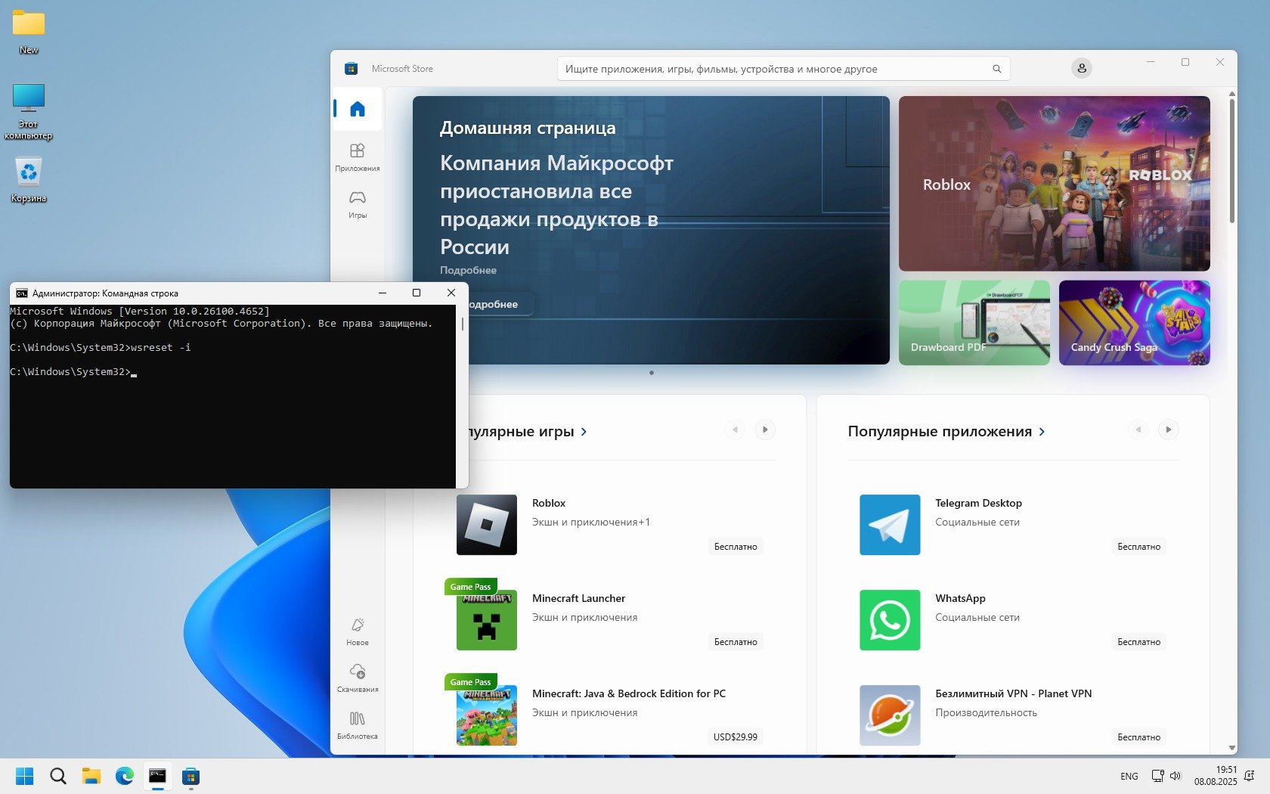1270x794 pixels.
Task: Click the user profile account icon
Action: [x=1082, y=69]
